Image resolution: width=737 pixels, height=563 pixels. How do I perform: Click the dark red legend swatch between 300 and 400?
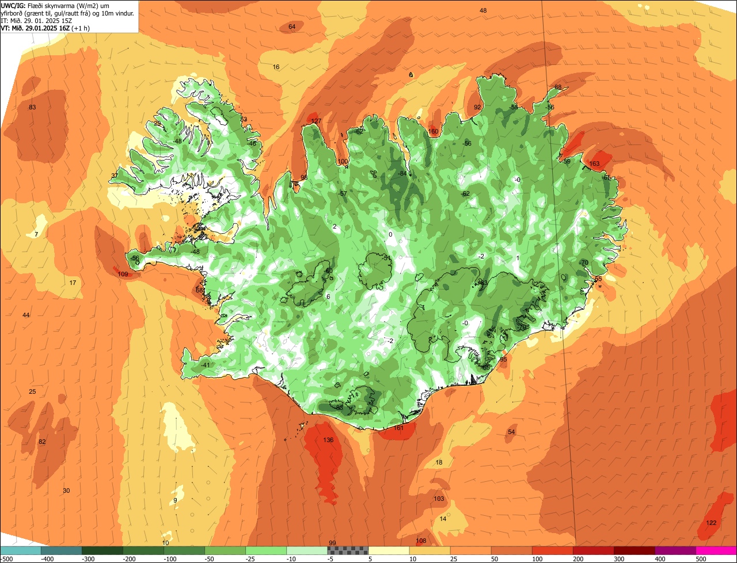click(x=634, y=550)
